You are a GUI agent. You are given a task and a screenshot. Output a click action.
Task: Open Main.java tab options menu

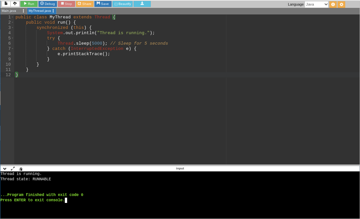[23, 11]
